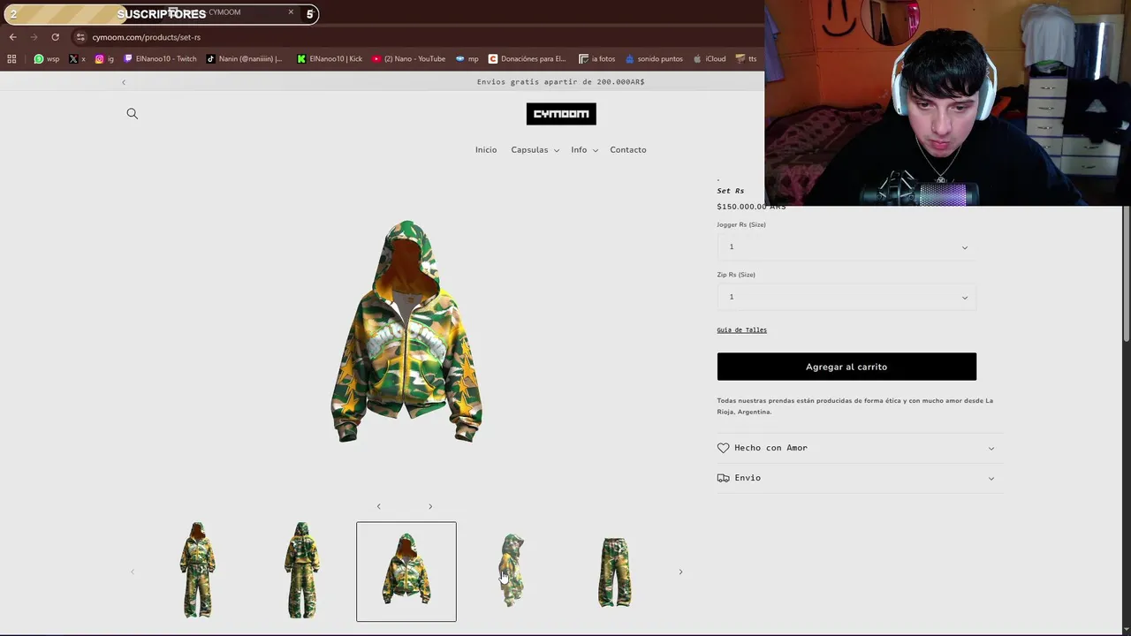Viewport: 1131px width, 636px height.
Task: Reload the page with the refresh icon
Action: click(x=55, y=37)
